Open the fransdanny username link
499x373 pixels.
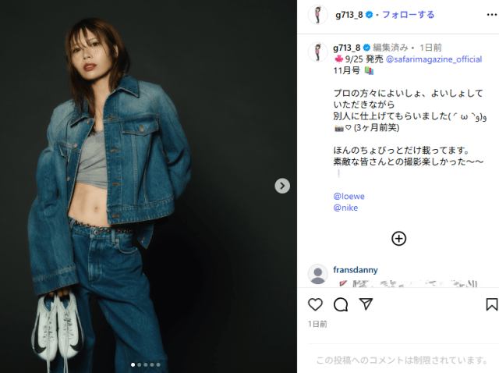pos(356,270)
